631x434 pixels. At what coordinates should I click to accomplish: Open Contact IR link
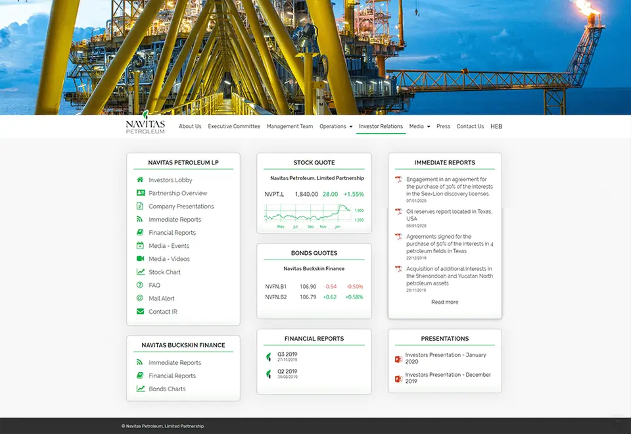coord(162,312)
